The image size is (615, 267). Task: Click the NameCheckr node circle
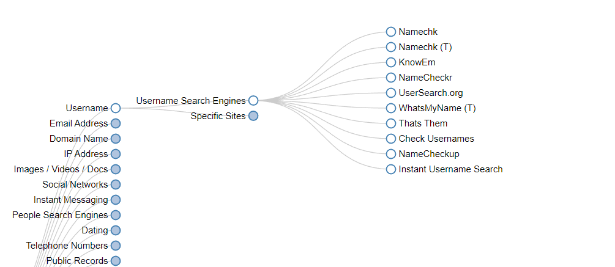(x=391, y=78)
